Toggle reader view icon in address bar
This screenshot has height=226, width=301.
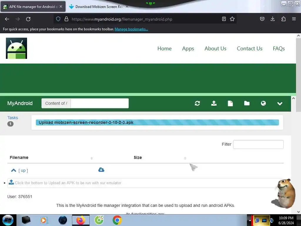224,19
